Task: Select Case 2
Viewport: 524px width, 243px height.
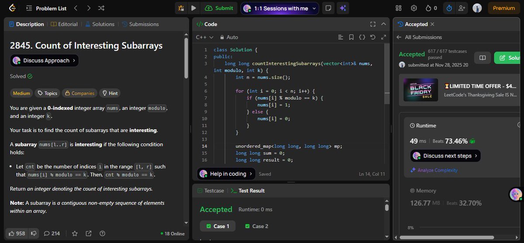Action: click(257, 226)
